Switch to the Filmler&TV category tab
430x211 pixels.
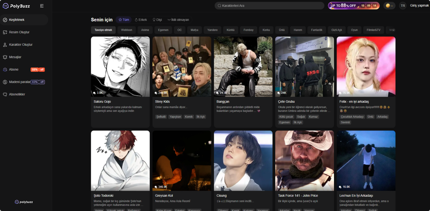[x=374, y=30]
